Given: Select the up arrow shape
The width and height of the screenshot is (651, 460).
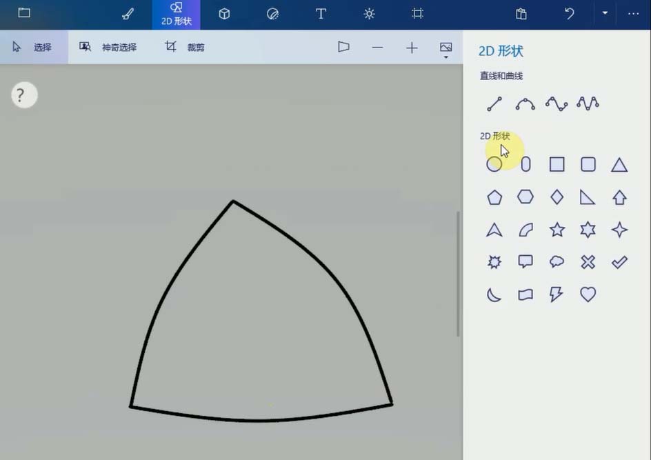Looking at the screenshot, I should (619, 197).
